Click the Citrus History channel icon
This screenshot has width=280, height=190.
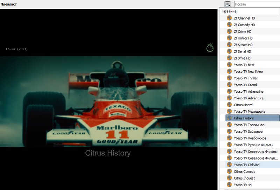click(x=229, y=118)
